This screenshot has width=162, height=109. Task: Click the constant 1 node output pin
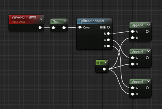point(105,69)
